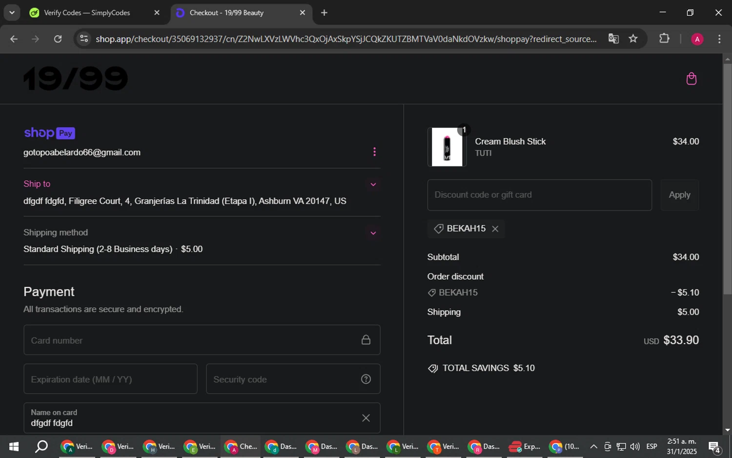Image resolution: width=732 pixels, height=458 pixels.
Task: Open Windows taskbar search
Action: click(41, 446)
